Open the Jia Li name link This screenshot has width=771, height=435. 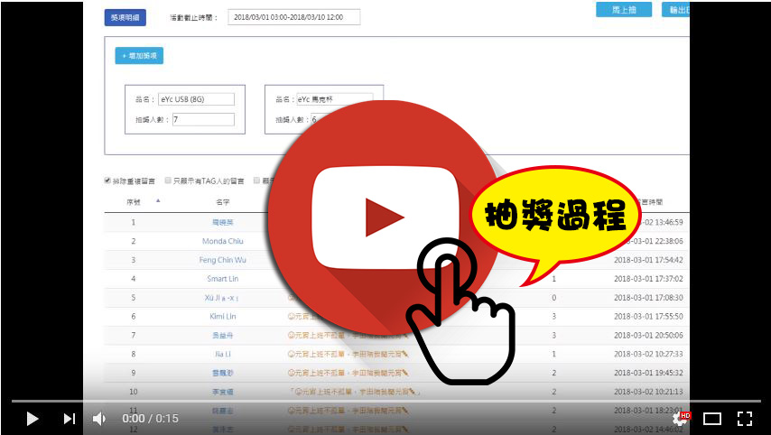tap(223, 354)
